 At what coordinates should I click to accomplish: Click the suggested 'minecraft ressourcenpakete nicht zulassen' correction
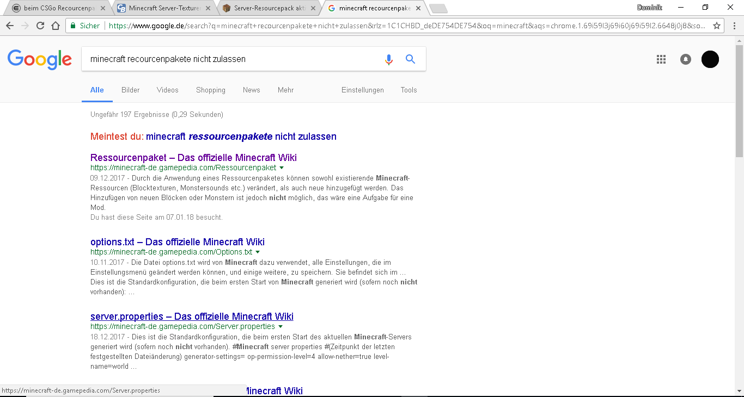pyautogui.click(x=241, y=137)
